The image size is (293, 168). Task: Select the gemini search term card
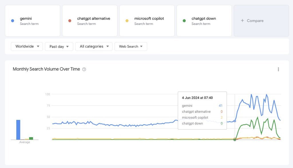(x=32, y=21)
